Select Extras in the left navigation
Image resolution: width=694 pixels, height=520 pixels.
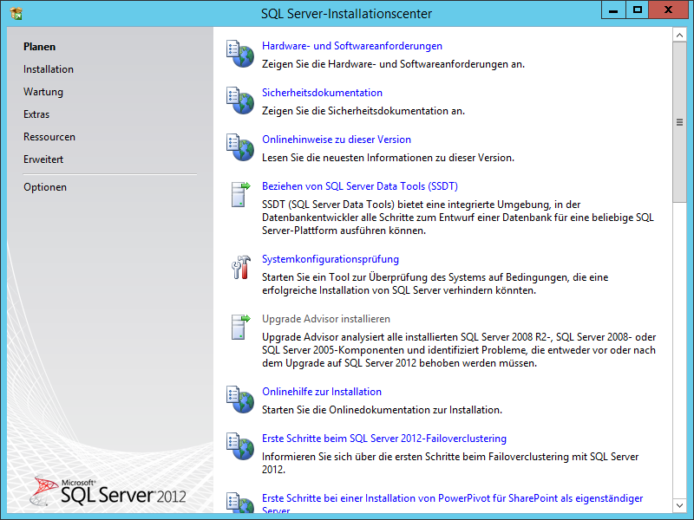coord(36,114)
